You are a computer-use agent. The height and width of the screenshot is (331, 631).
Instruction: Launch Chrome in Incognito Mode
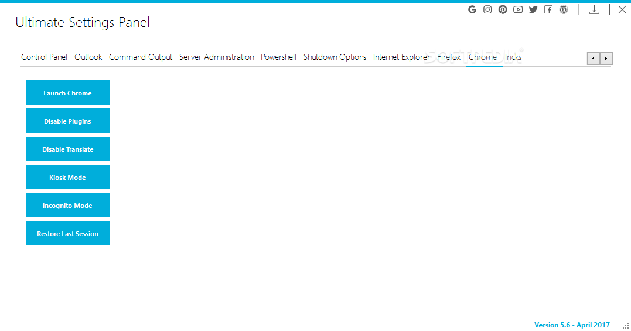click(x=67, y=206)
